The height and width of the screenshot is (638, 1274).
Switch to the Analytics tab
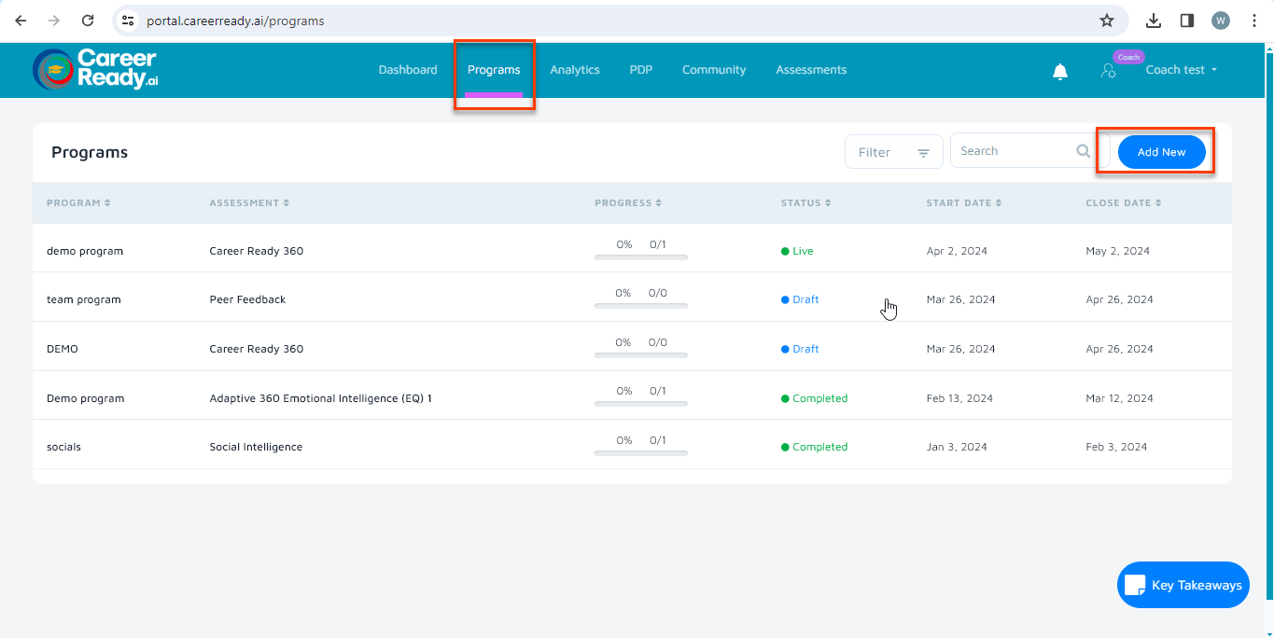pos(574,70)
